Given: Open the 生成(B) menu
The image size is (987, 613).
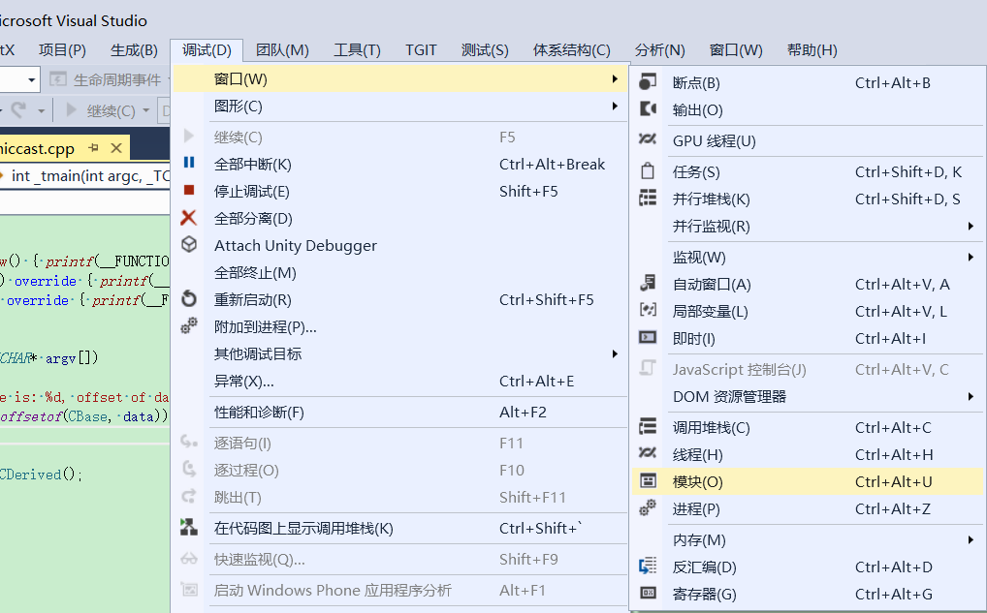Looking at the screenshot, I should coord(134,50).
